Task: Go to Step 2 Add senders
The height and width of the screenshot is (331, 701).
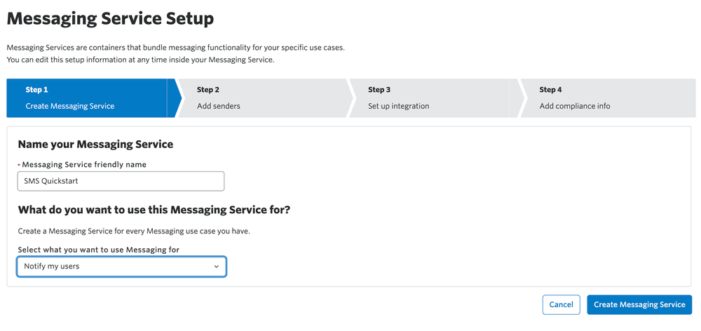Action: [x=259, y=98]
